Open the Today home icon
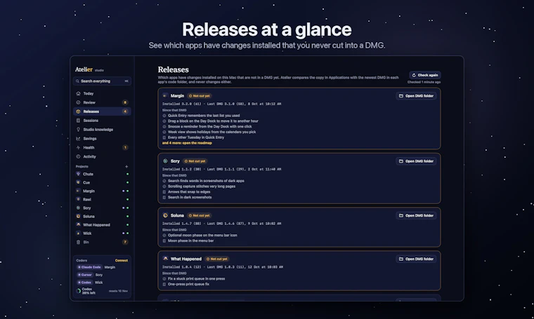Image resolution: width=534 pixels, height=319 pixels. pyautogui.click(x=78, y=93)
